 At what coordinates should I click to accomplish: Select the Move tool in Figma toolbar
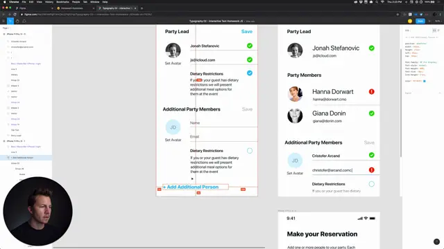coord(10,21)
